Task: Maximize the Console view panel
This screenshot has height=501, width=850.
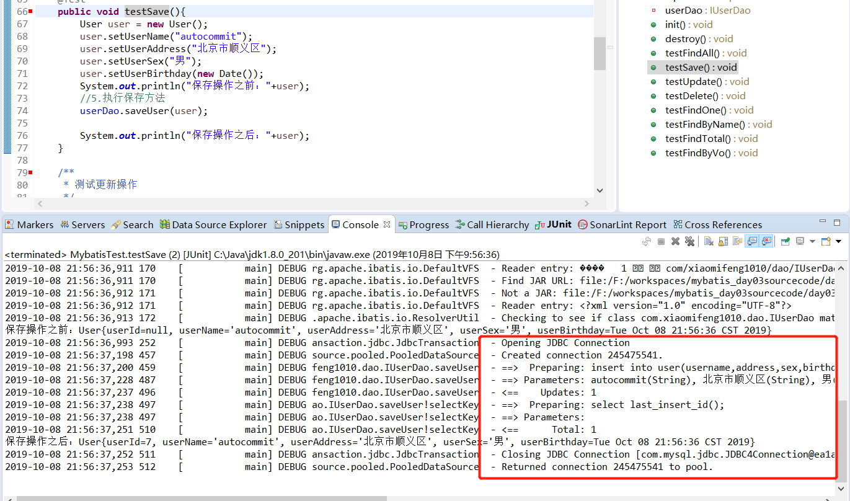Action: 837,222
